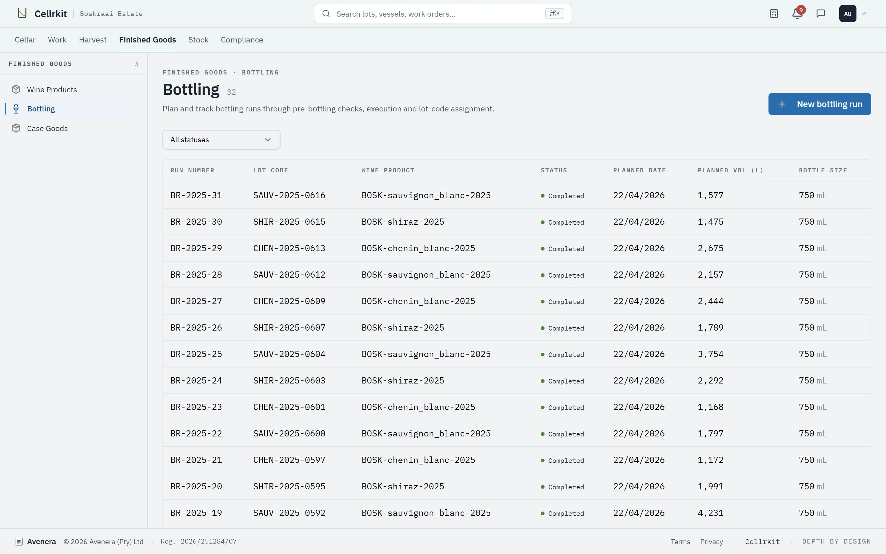
Task: Click planned volume 4,231
Action: point(710,512)
